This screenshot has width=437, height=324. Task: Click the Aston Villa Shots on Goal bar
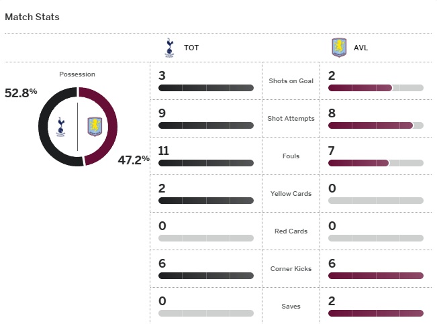(x=376, y=88)
